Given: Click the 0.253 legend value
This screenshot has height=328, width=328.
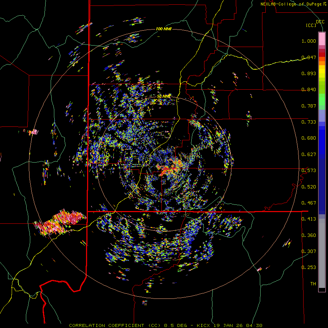Looking at the screenshot, I should (309, 268).
